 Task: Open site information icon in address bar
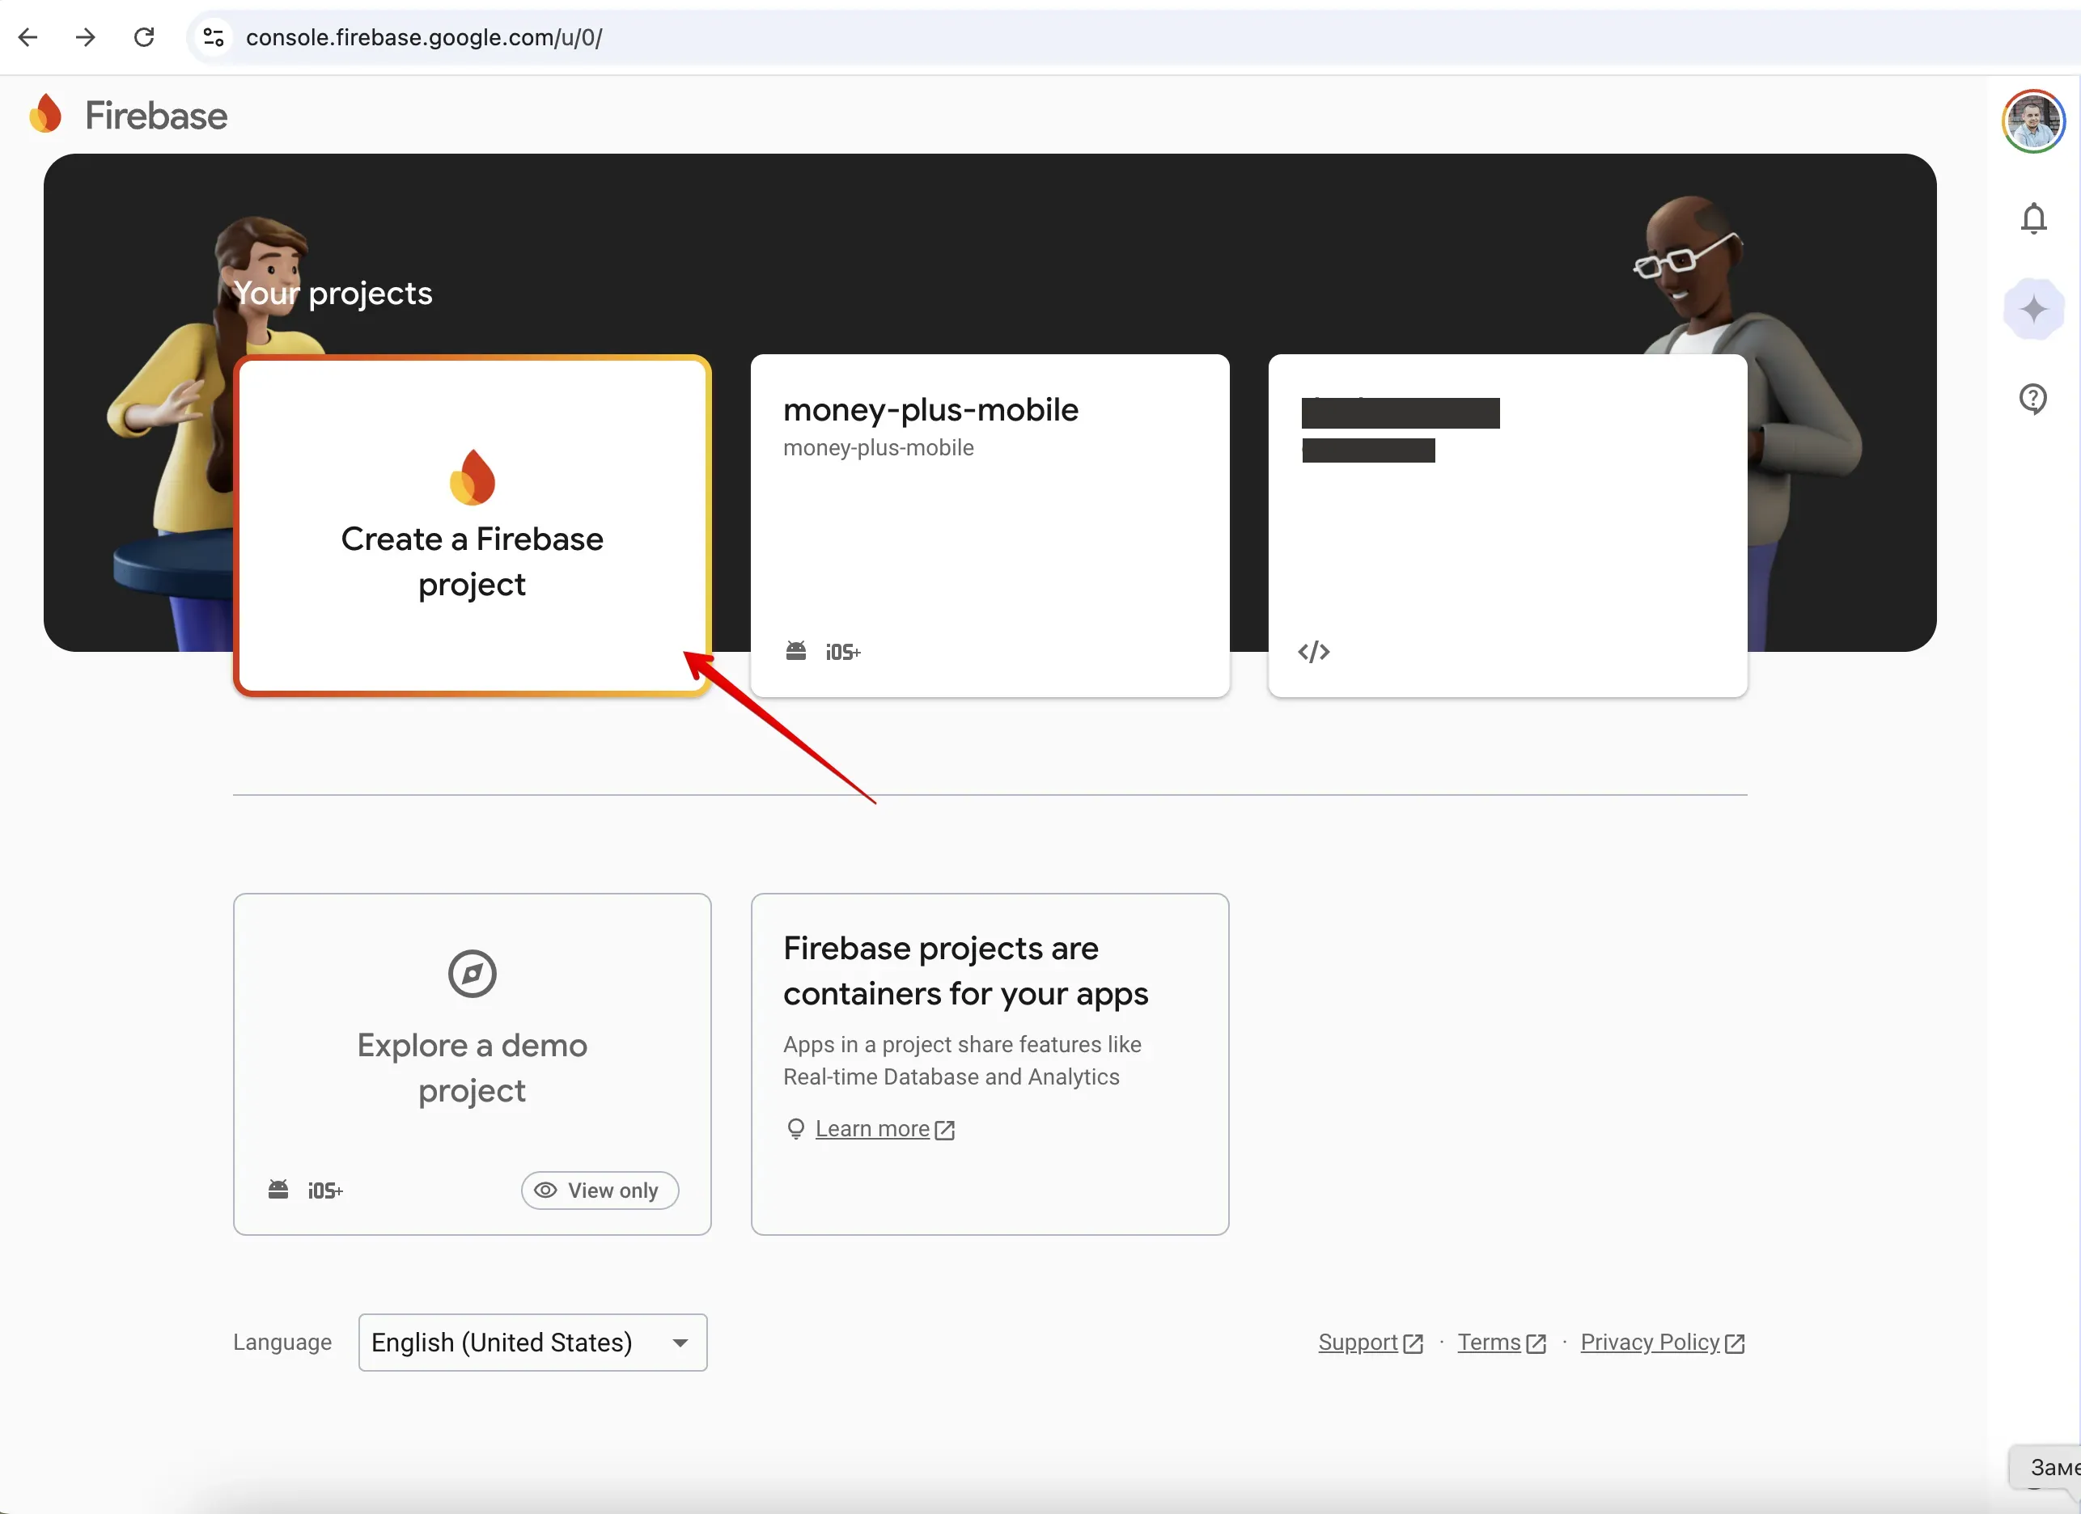point(214,36)
